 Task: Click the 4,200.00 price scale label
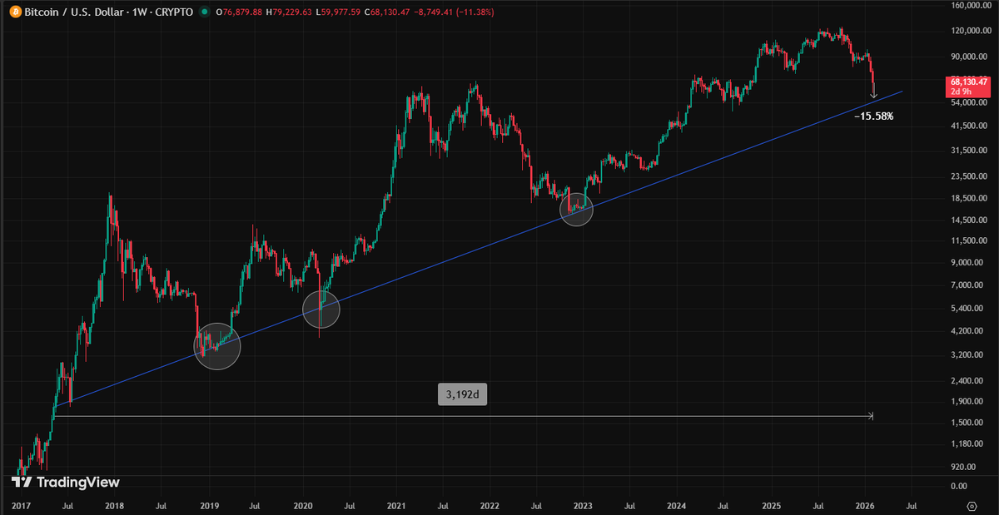(965, 331)
